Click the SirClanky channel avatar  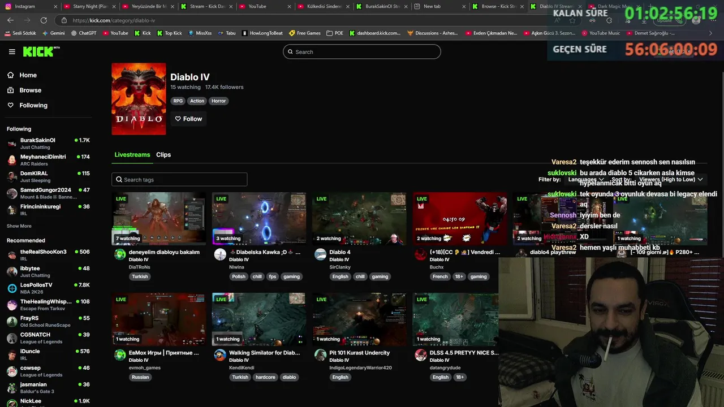(x=321, y=254)
